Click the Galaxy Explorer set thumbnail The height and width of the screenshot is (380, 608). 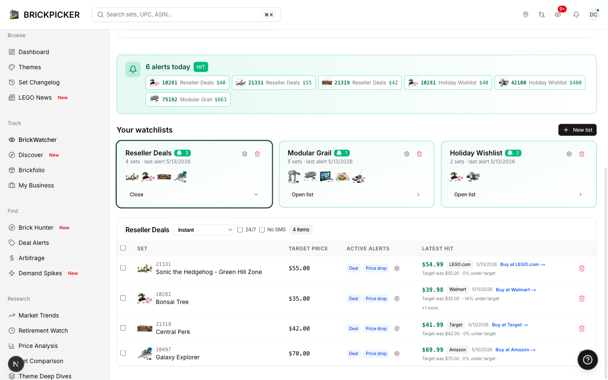145,353
